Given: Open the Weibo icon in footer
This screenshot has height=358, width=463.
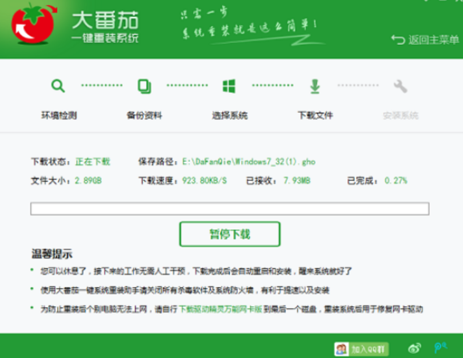Looking at the screenshot, I should (414, 349).
